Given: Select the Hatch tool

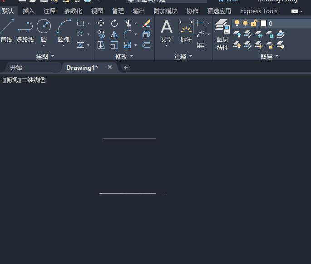Looking at the screenshot, I should pyautogui.click(x=80, y=45).
